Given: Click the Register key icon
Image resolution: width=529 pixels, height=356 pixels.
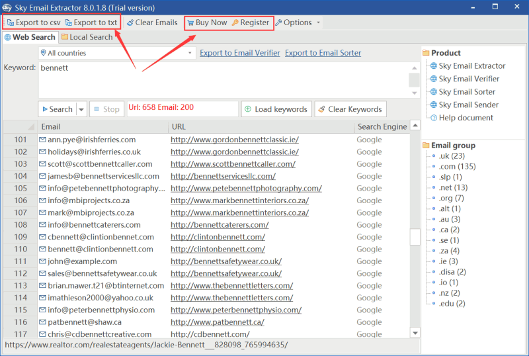Looking at the screenshot, I should [235, 22].
